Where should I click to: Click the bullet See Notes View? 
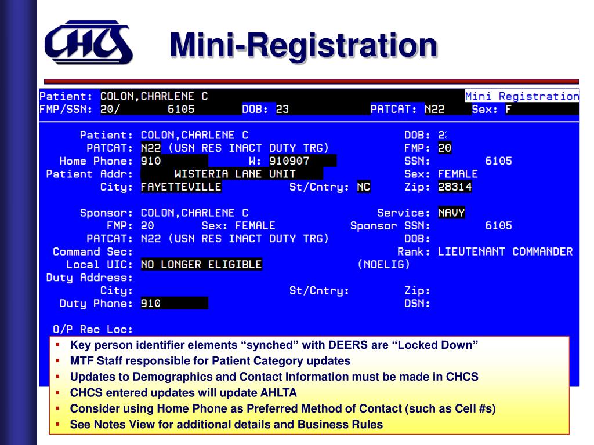[x=227, y=425]
